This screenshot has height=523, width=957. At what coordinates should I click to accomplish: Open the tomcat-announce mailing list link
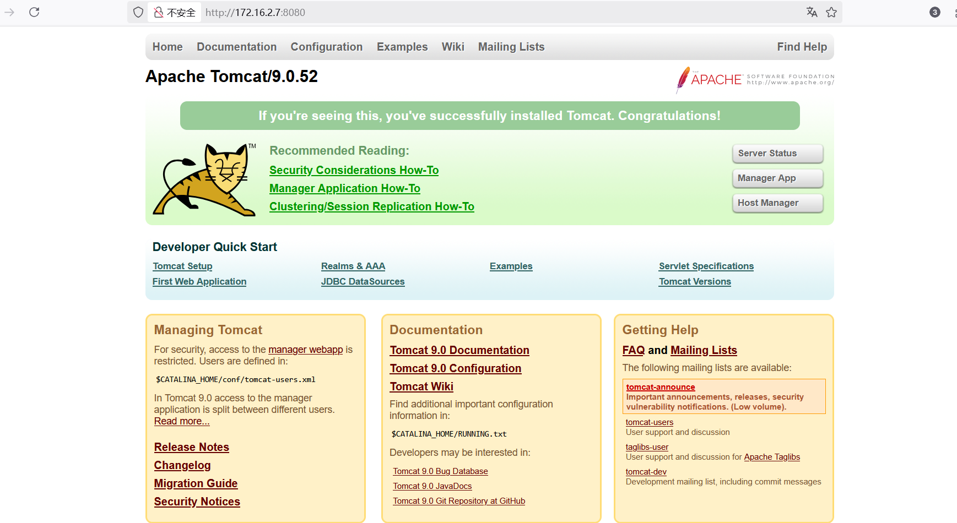click(x=661, y=387)
